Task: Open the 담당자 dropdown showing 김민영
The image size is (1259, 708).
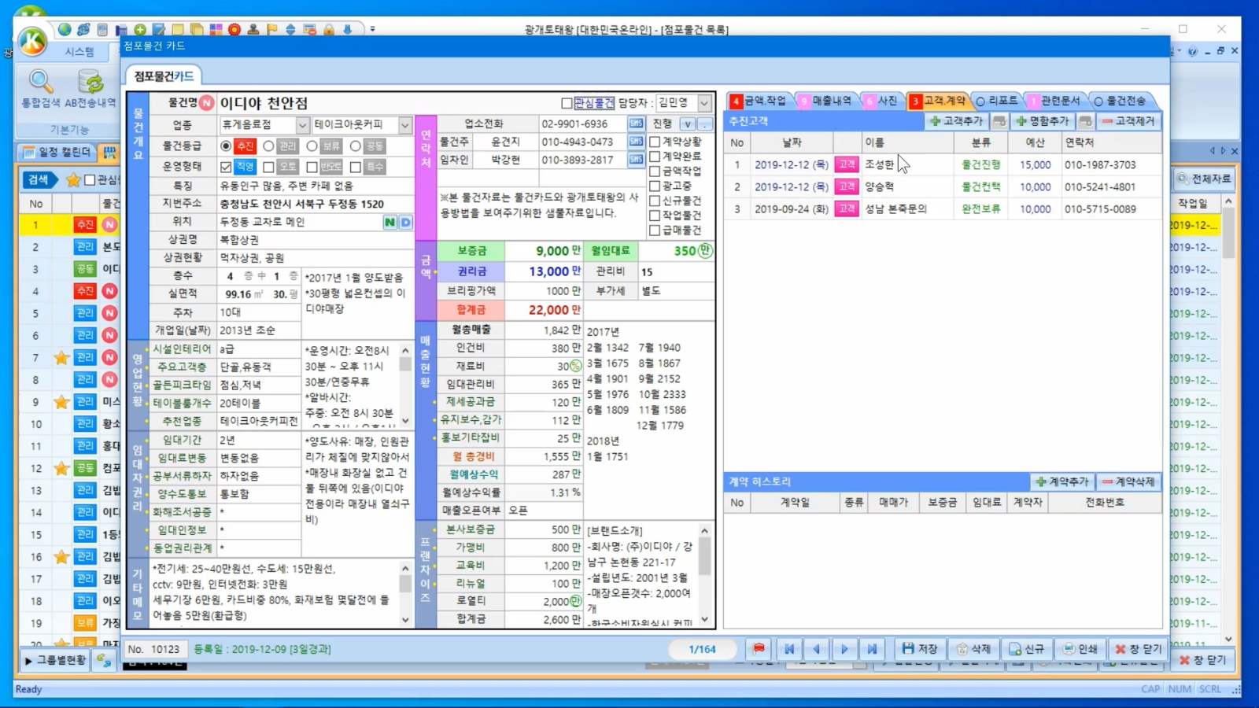Action: pyautogui.click(x=704, y=103)
